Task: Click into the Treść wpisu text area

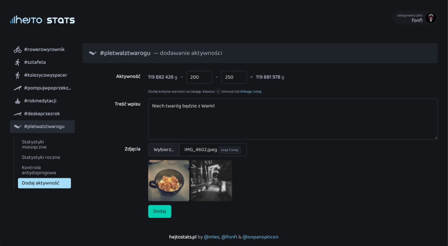Action: coord(293,119)
